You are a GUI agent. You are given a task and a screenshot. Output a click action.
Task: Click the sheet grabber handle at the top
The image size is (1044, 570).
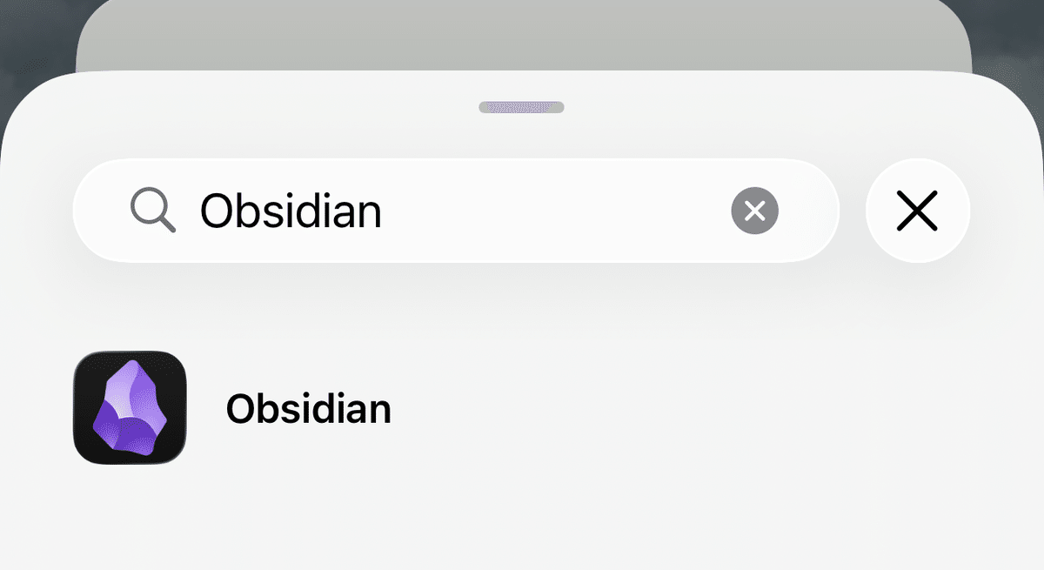click(x=521, y=107)
